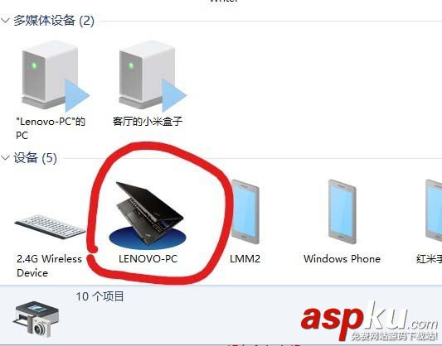This screenshot has height=346, width=442.
Task: Click the Windows Phone label text
Action: tap(342, 259)
